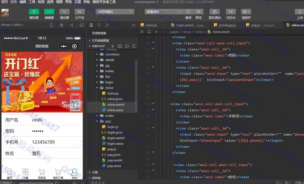Click the new folder icon
The width and height of the screenshot is (304, 184).
point(120,46)
